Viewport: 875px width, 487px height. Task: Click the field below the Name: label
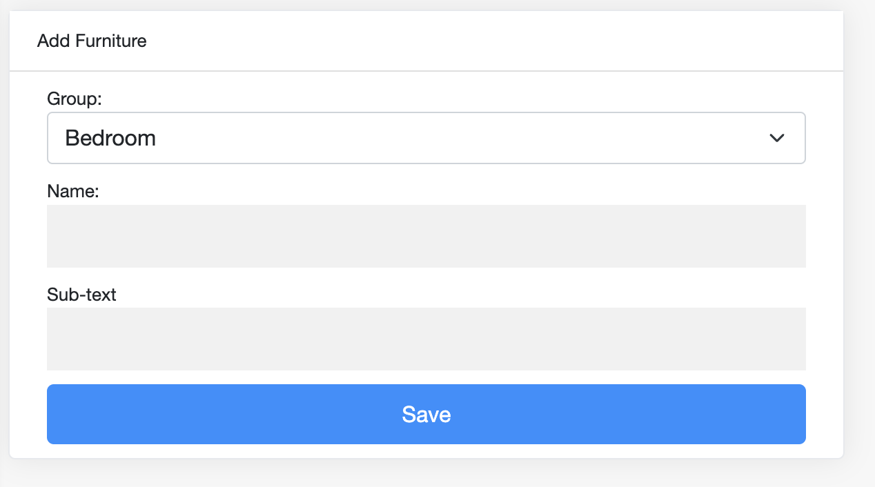[426, 236]
